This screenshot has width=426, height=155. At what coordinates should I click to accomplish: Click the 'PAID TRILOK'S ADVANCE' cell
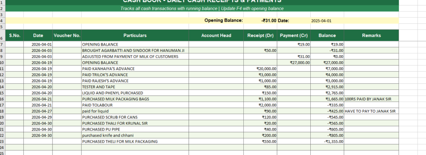(x=135, y=75)
